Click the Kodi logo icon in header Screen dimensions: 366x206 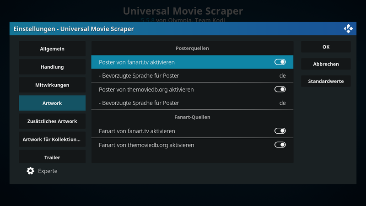pyautogui.click(x=348, y=29)
